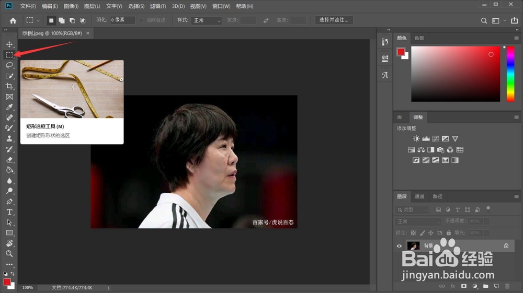Add a Photo Filter adjustment

(x=440, y=149)
